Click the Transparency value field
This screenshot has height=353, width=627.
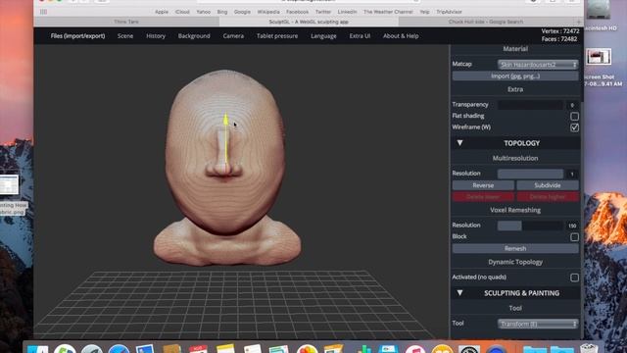click(572, 105)
